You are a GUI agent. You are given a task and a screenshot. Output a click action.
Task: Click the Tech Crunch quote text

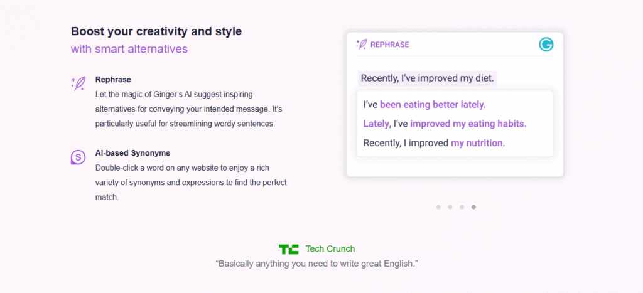coord(316,264)
